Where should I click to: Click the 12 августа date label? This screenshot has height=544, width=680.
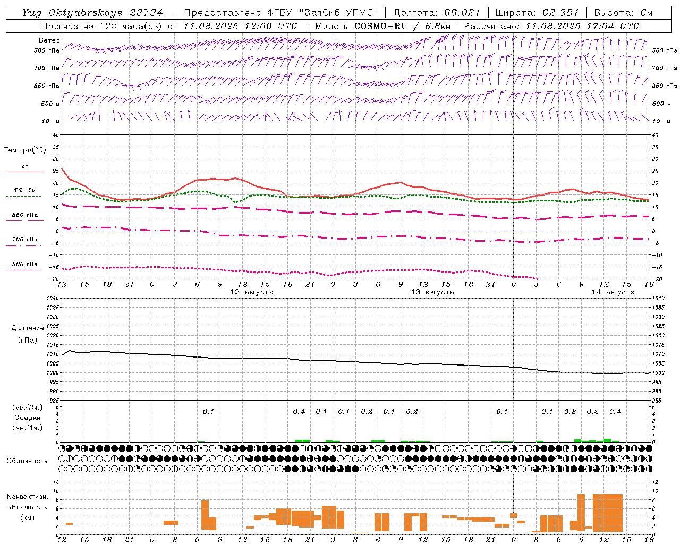[252, 292]
